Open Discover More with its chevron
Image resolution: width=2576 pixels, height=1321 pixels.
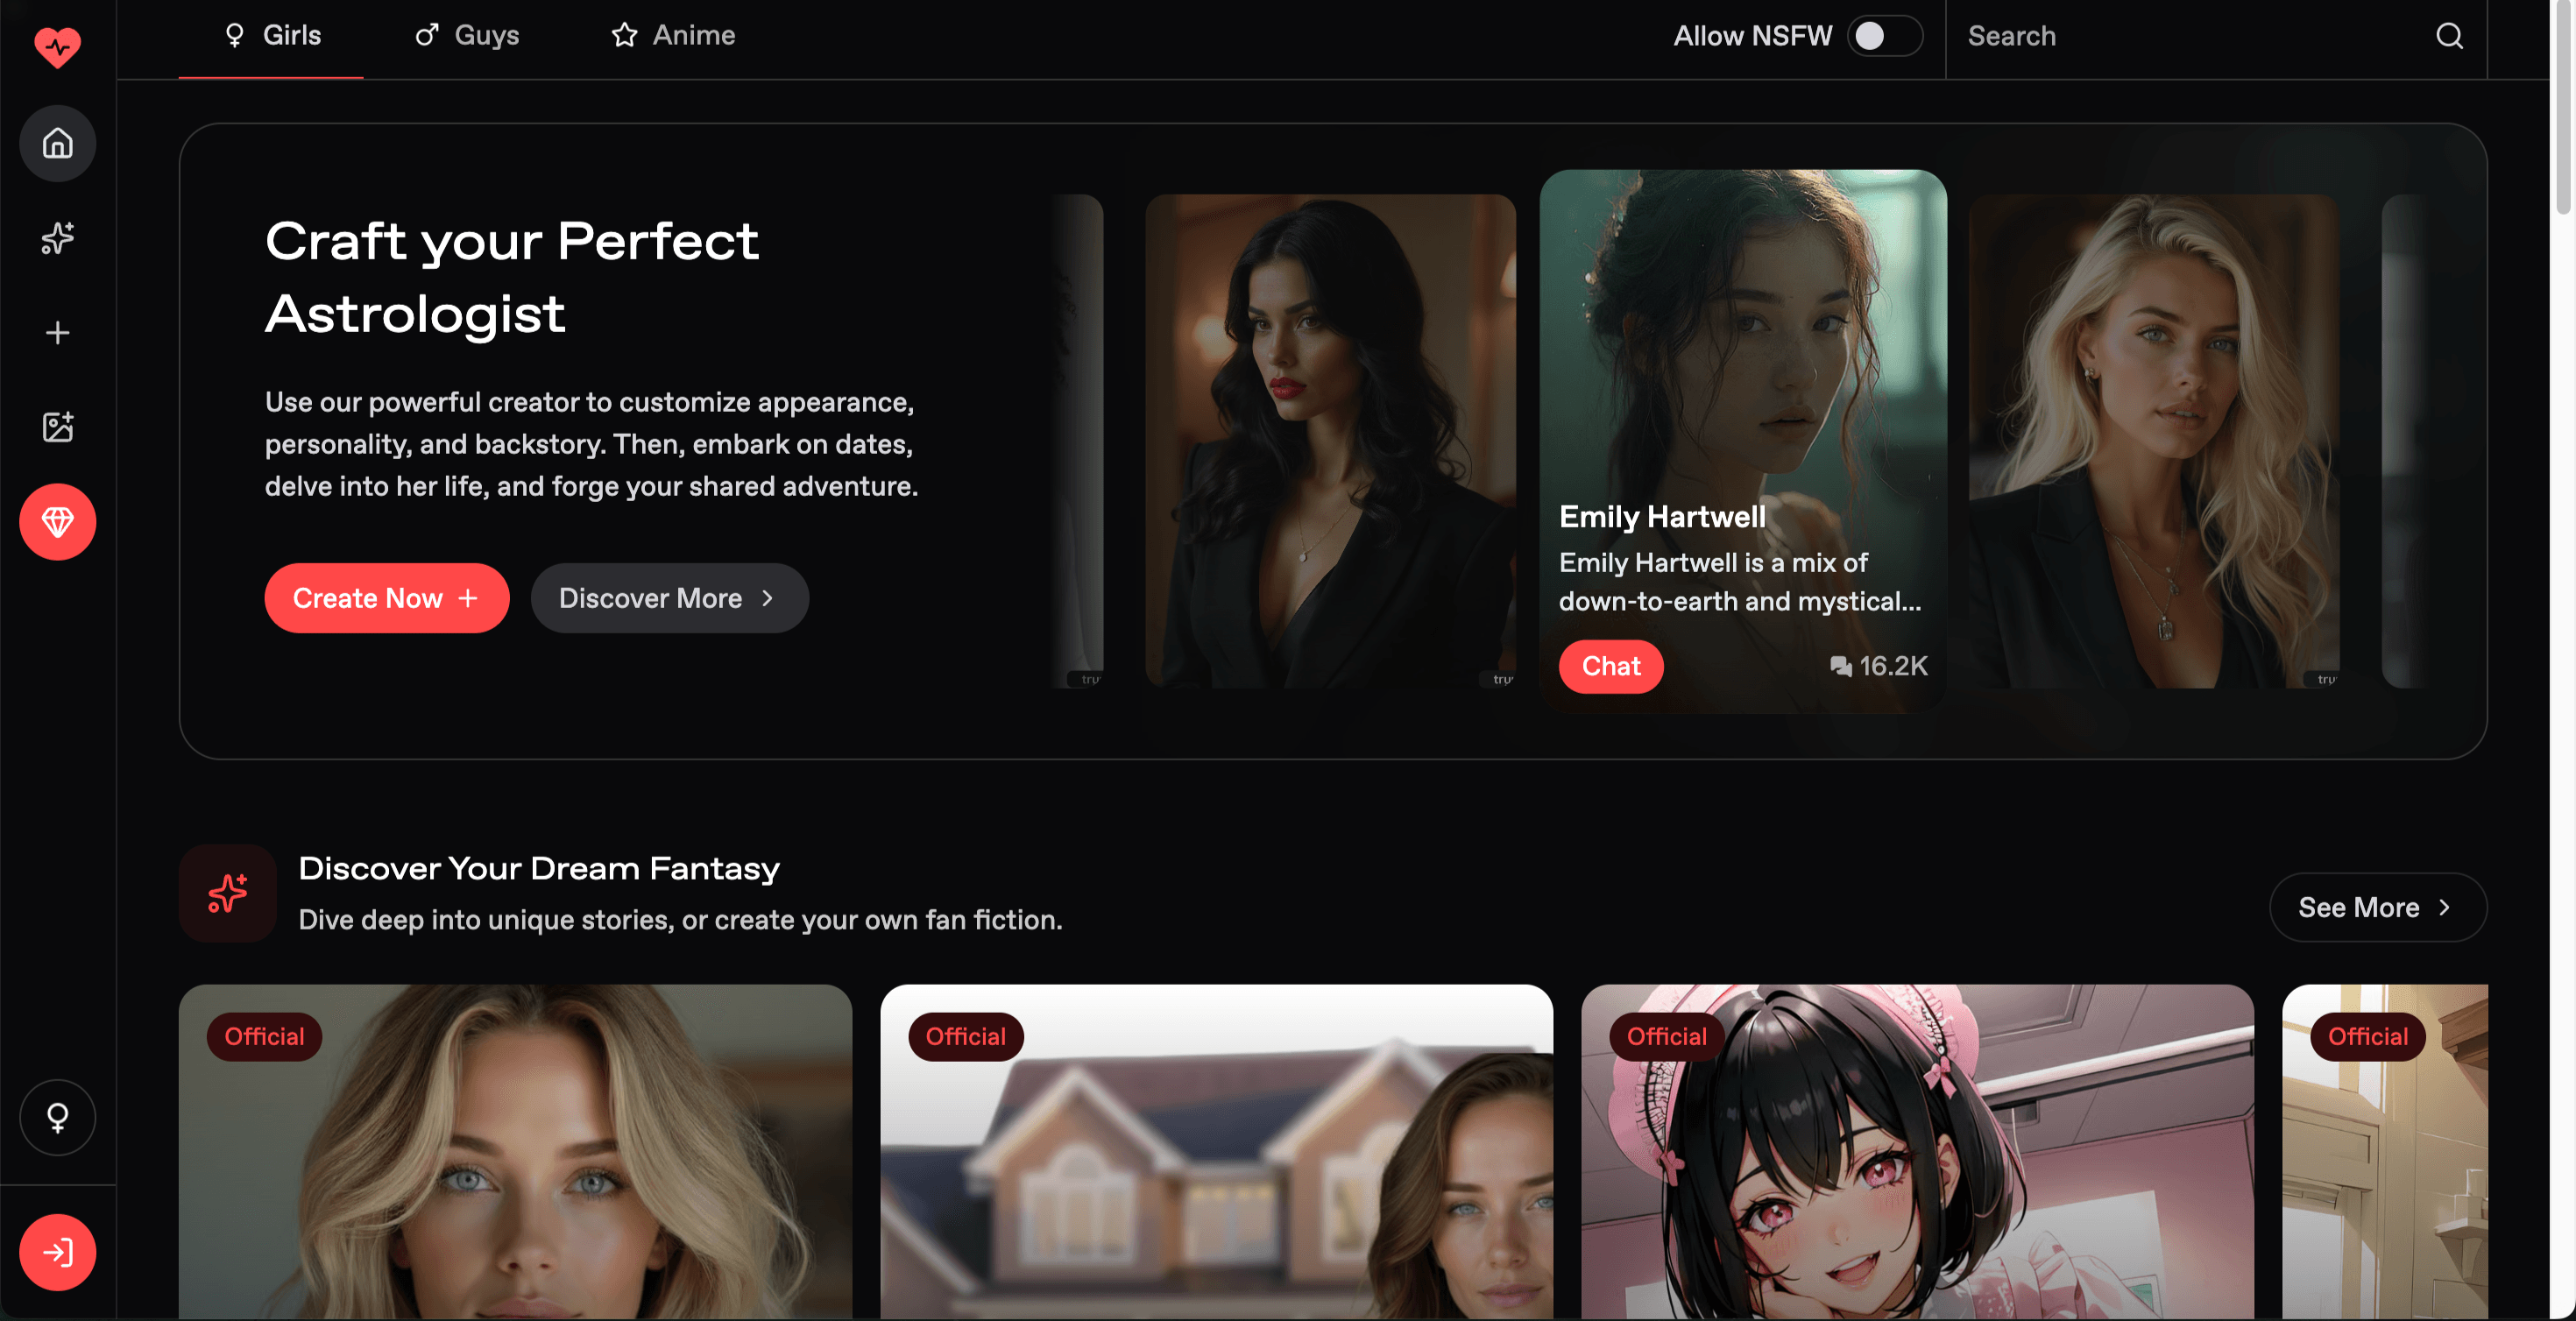point(669,598)
